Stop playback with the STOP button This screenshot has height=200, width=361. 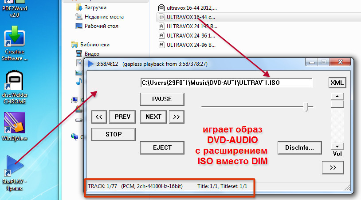(x=113, y=135)
